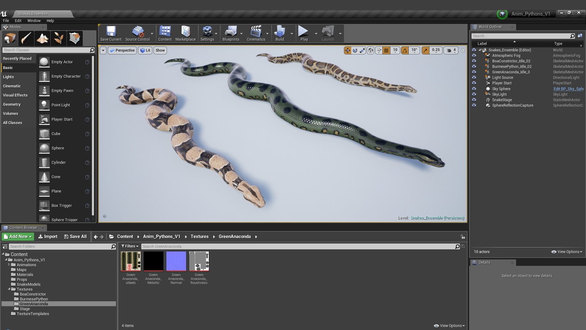
Task: Toggle scale snapping in viewport
Action: (426, 50)
